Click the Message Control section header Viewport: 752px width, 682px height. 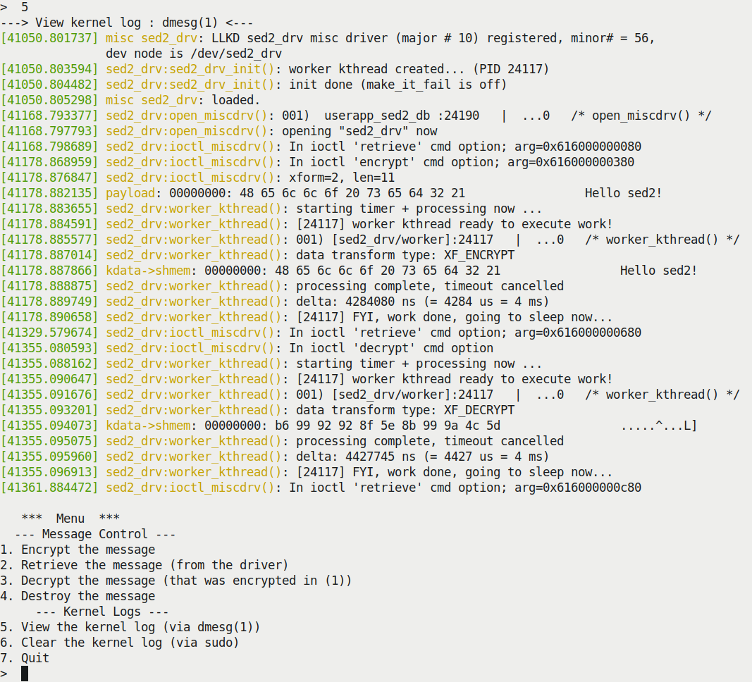[x=95, y=534]
